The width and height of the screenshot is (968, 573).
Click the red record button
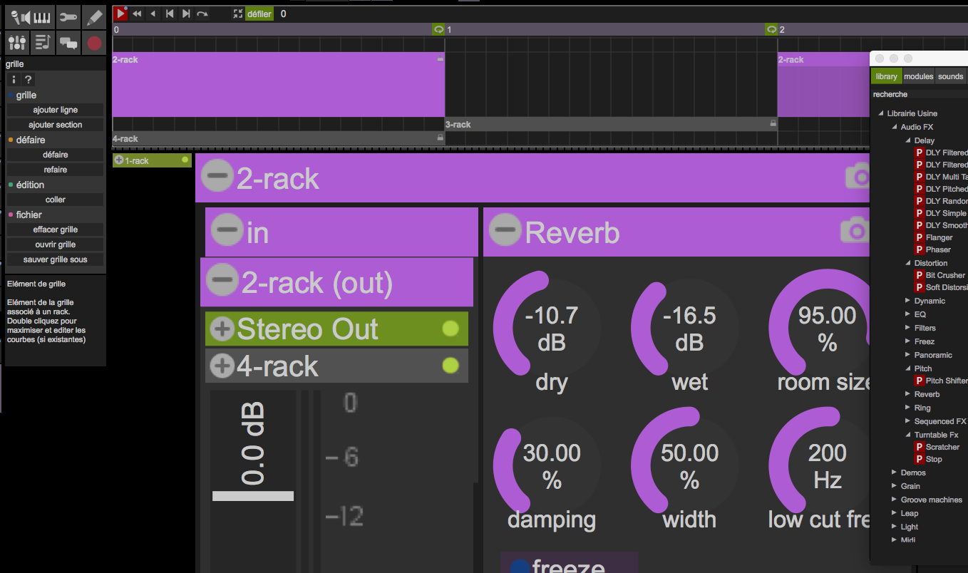point(93,43)
